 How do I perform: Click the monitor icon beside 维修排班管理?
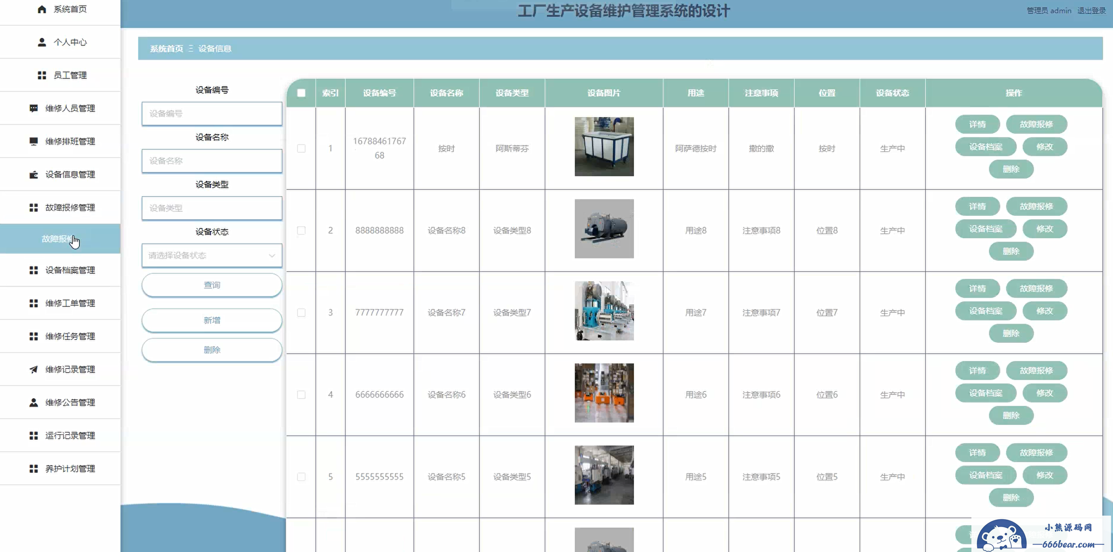point(34,142)
